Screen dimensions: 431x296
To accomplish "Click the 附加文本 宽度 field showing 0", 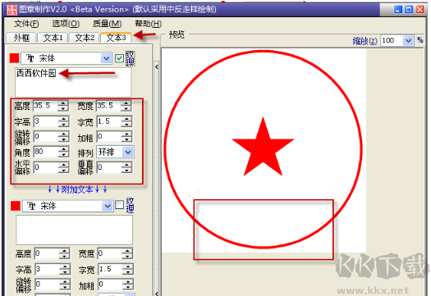I will click(110, 253).
